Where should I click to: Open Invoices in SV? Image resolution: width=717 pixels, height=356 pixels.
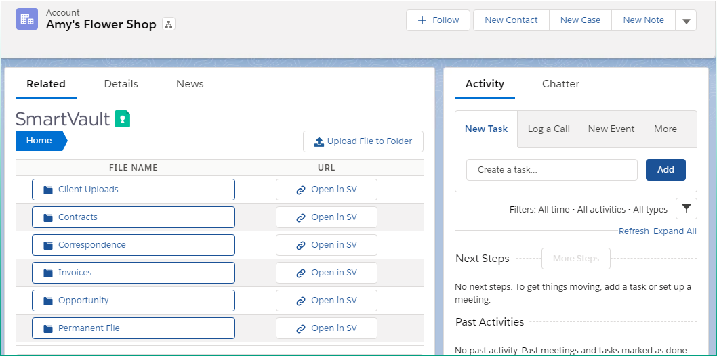[x=327, y=273]
